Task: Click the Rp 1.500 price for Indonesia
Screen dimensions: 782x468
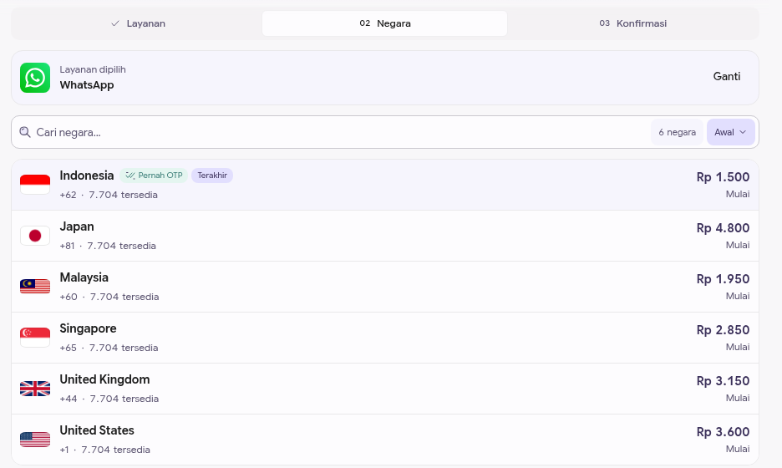Action: click(x=723, y=177)
